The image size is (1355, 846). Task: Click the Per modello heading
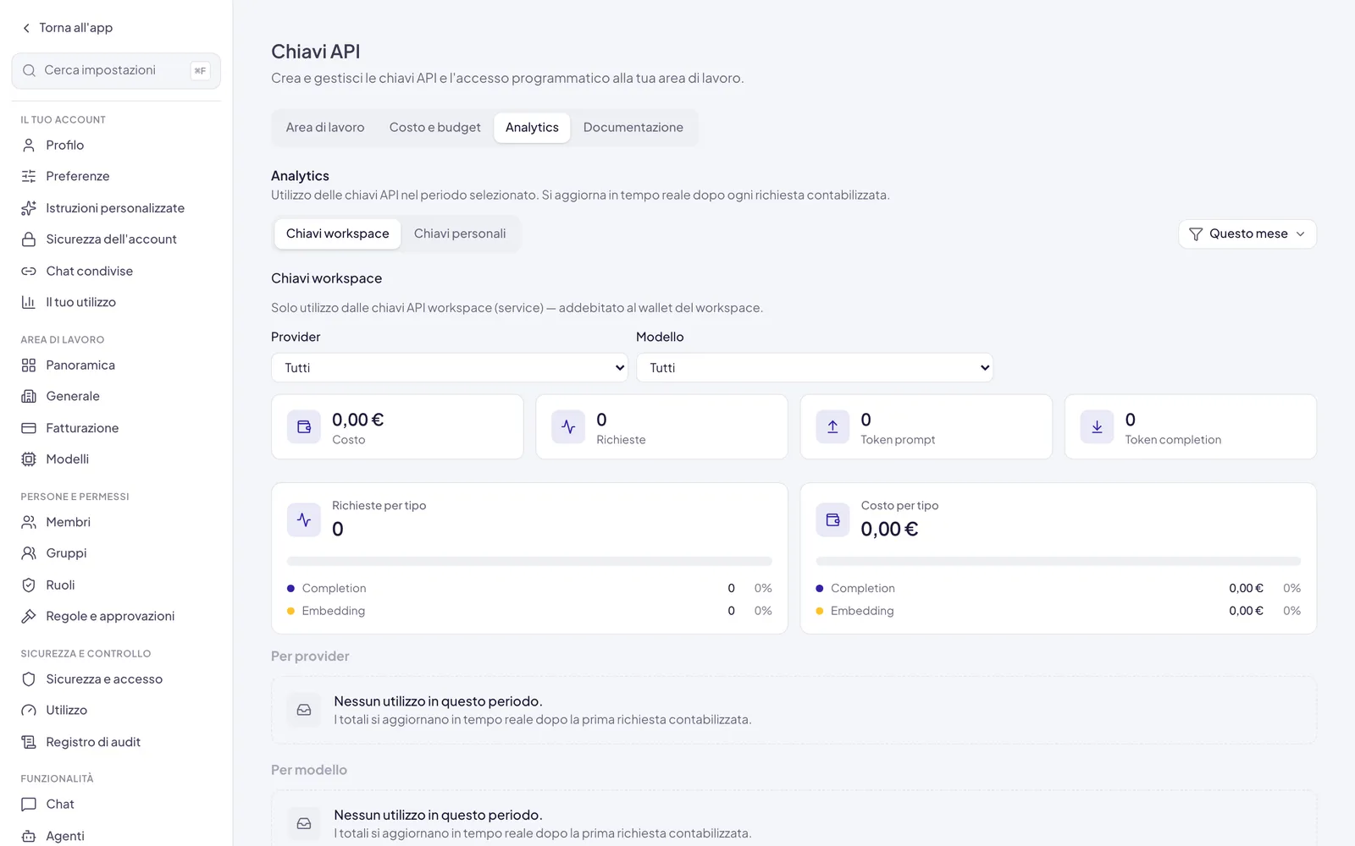309,770
